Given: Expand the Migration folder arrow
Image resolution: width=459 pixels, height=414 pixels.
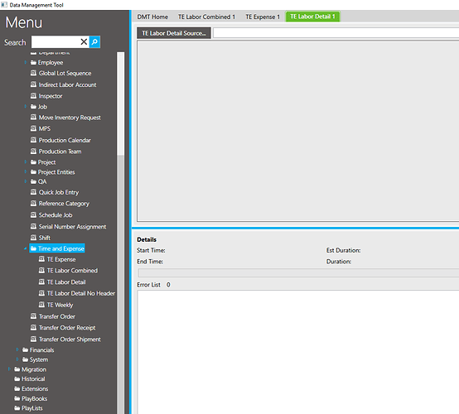Looking at the screenshot, I should (9, 369).
